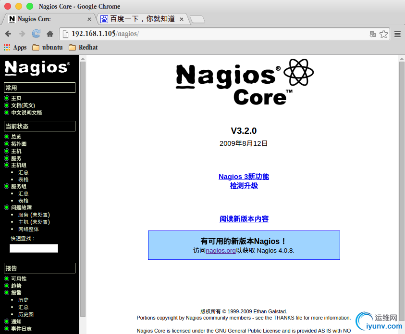Screen dimensions: 405x334
Task: Open 历史 under 报警
Action: click(23, 300)
